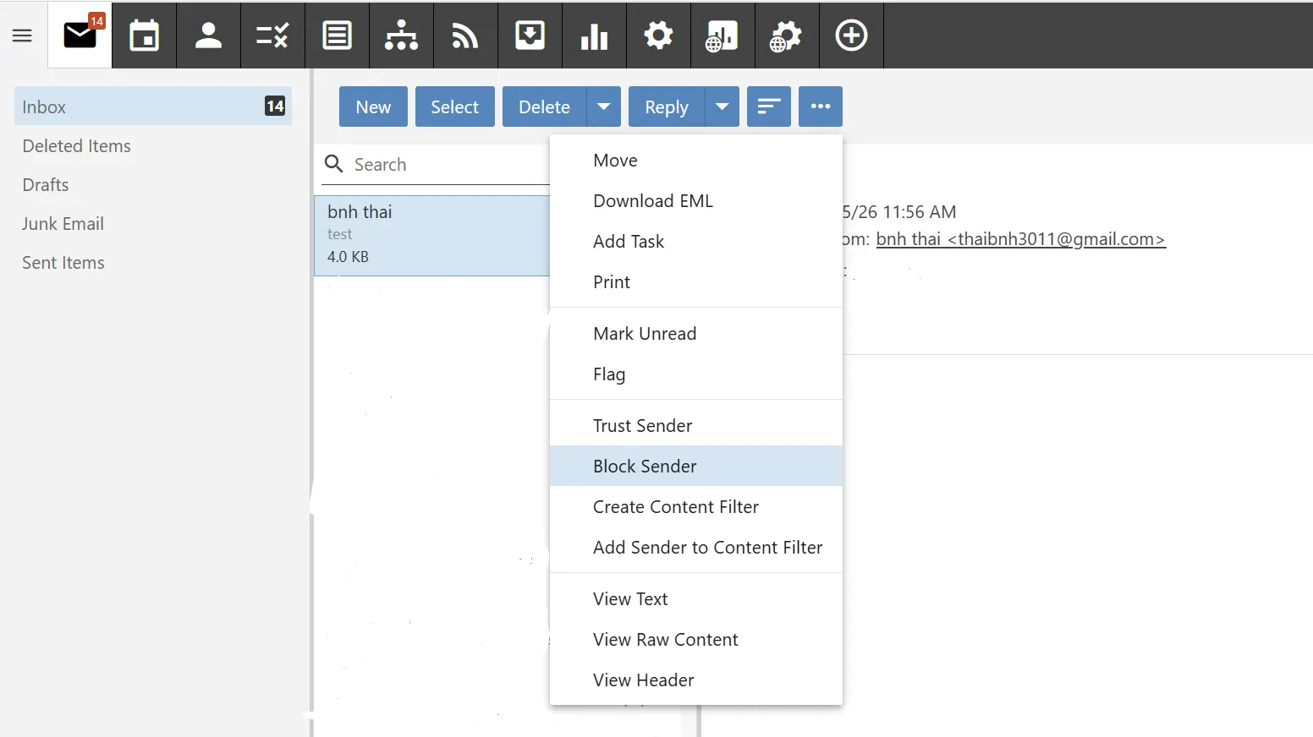Open the domain settings globe gear icon
1313x737 pixels.
(788, 35)
